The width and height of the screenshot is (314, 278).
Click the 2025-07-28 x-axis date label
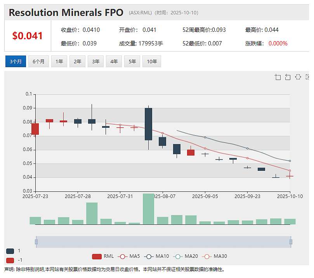pyautogui.click(x=78, y=196)
